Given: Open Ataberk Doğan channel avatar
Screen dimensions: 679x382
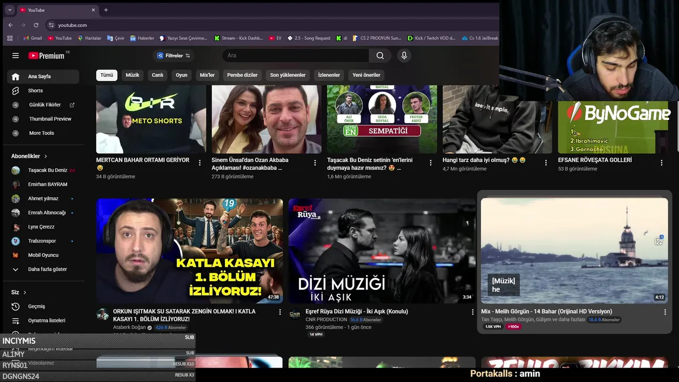Looking at the screenshot, I should click(102, 314).
